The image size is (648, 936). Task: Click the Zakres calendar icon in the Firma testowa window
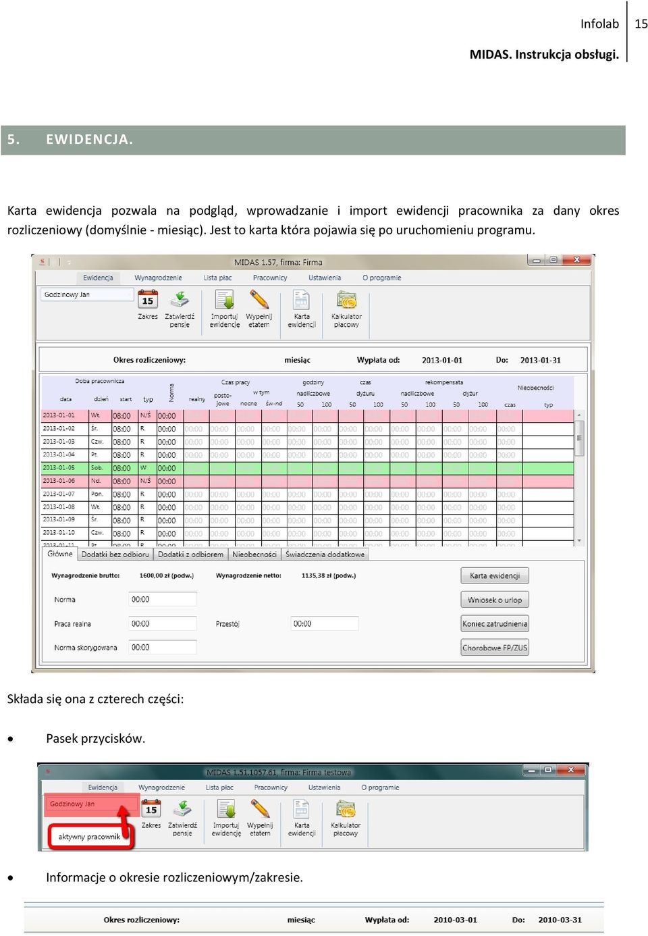tap(151, 809)
